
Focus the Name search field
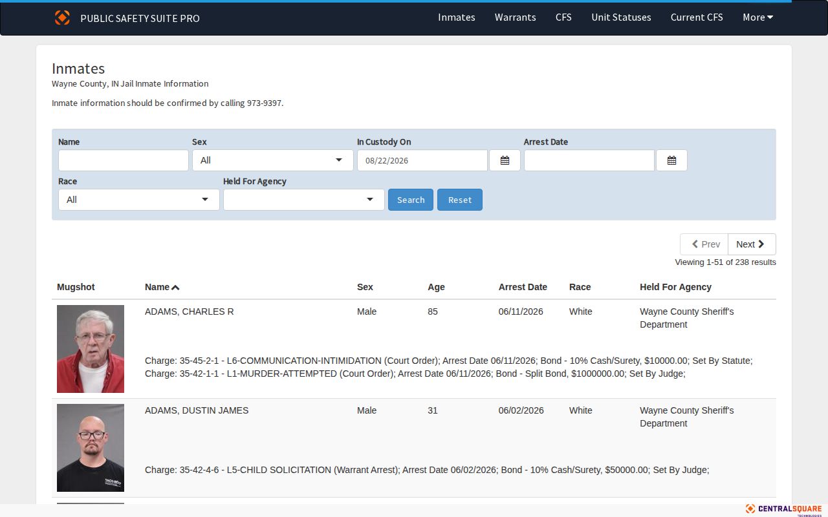point(124,160)
